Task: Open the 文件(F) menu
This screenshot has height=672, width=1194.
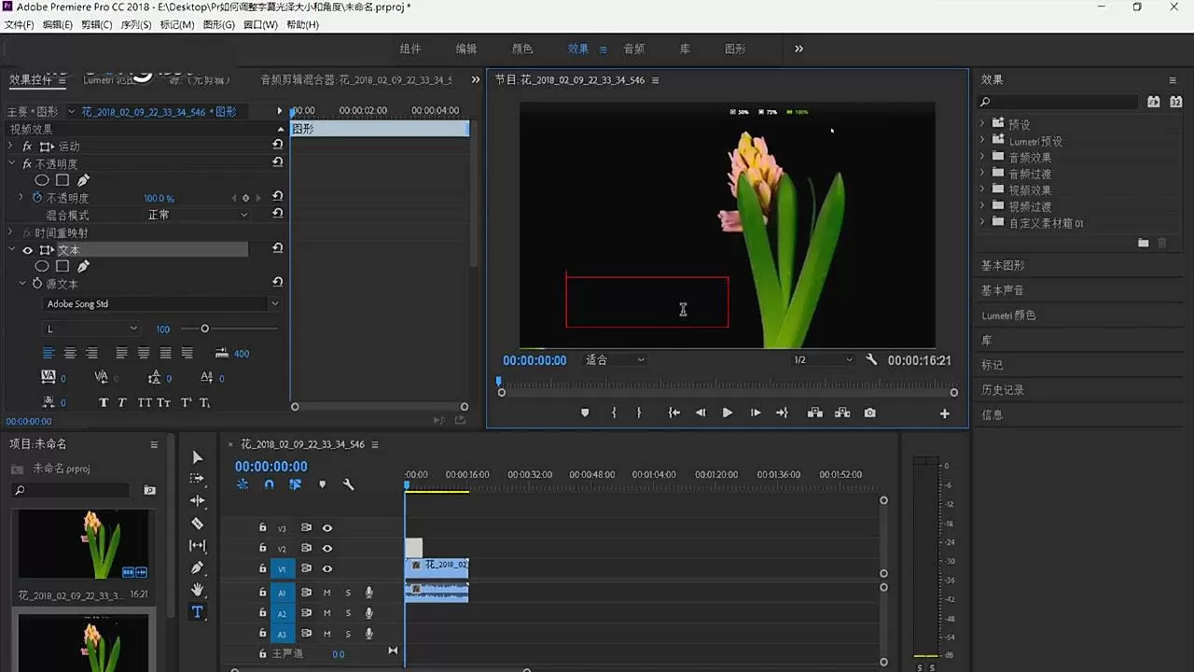Action: (x=20, y=24)
